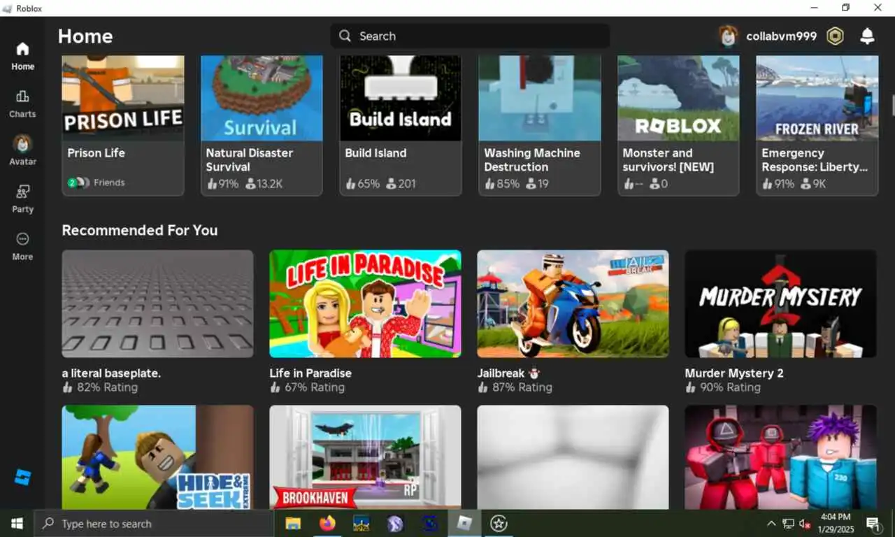Click the Roblox taskbar icon
895x537 pixels.
click(464, 523)
